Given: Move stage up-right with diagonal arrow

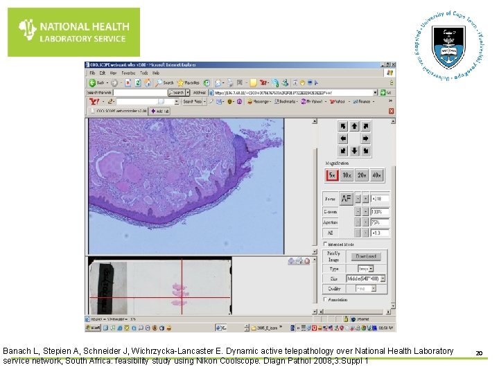Looking at the screenshot, I should click(366, 127).
